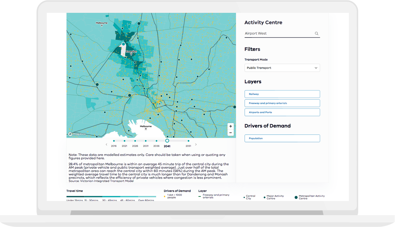
Task: Click the Airport West search field
Action: click(x=278, y=34)
